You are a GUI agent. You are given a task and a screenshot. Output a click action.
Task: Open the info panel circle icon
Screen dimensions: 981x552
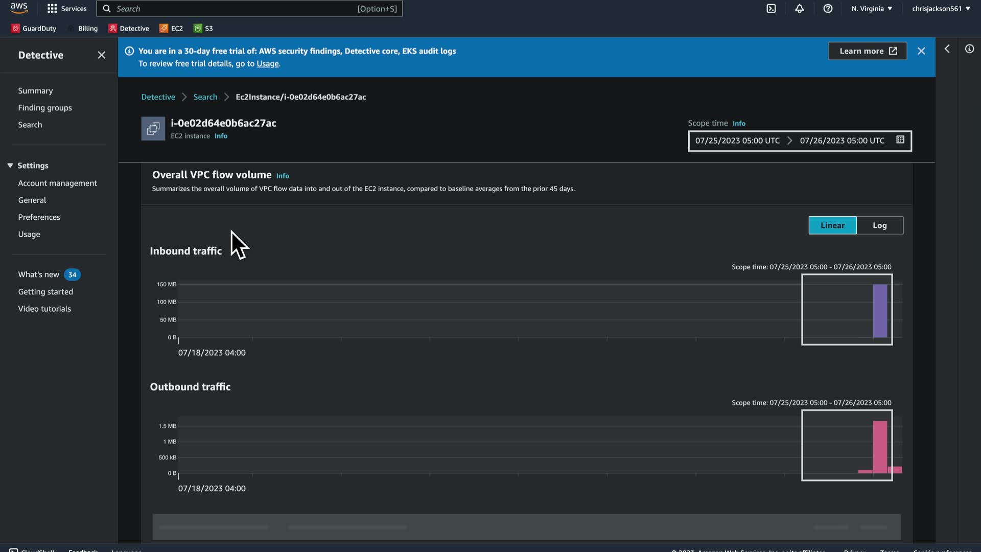[x=969, y=49]
